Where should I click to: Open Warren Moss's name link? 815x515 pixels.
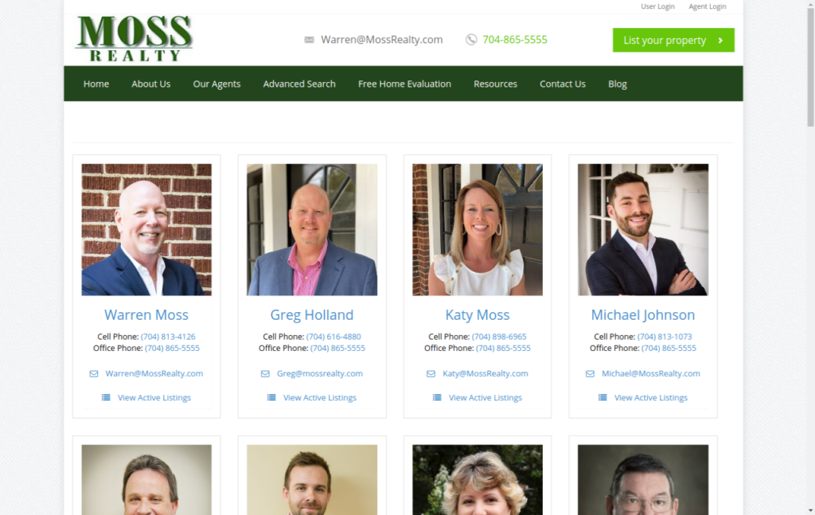pyautogui.click(x=146, y=315)
